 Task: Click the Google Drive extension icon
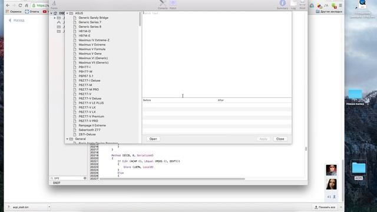pos(312,5)
